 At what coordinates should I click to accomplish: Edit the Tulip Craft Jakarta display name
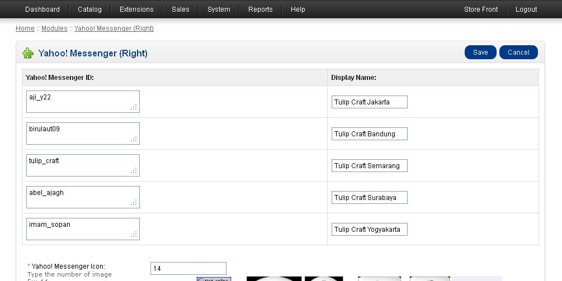point(370,102)
